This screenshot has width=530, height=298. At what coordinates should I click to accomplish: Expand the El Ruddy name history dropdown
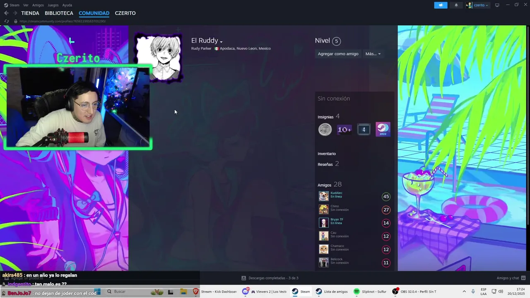click(x=221, y=42)
